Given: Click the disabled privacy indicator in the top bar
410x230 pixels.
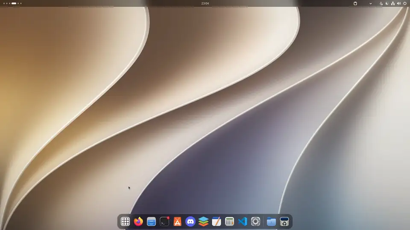Looking at the screenshot, I should pyautogui.click(x=381, y=3).
